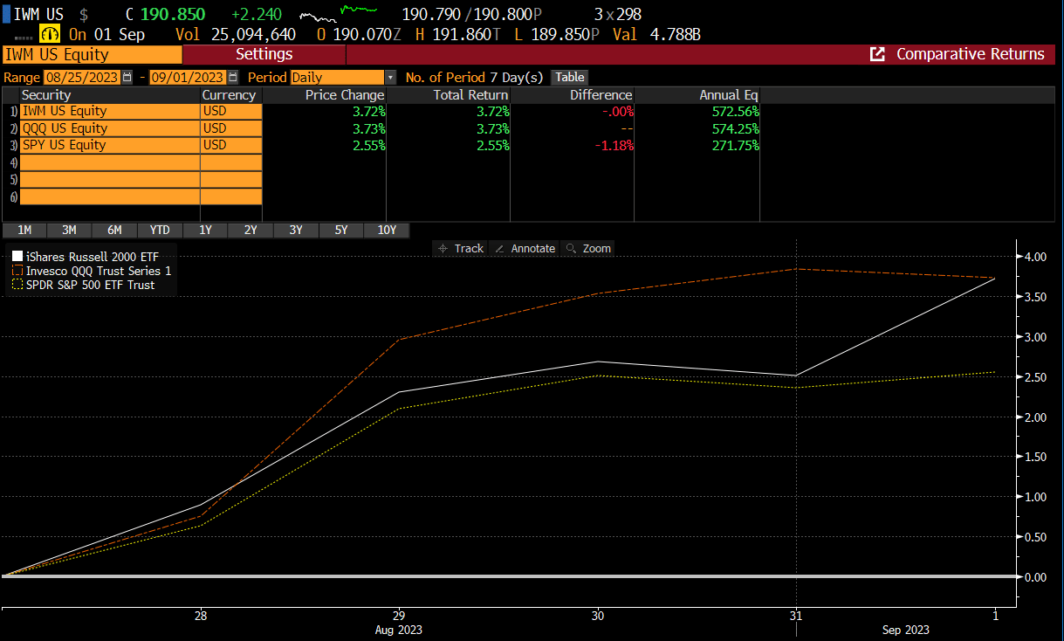Click the start date field 08/25/2023
1064x641 pixels.
point(82,77)
